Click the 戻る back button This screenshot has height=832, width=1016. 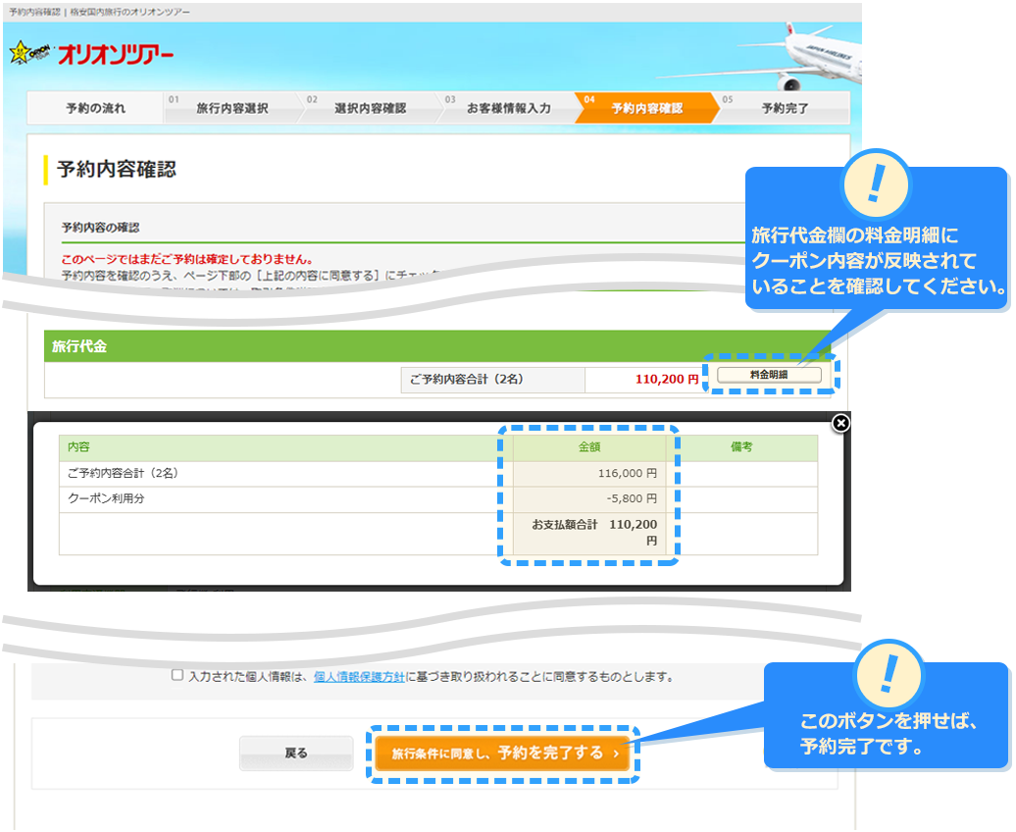[296, 754]
